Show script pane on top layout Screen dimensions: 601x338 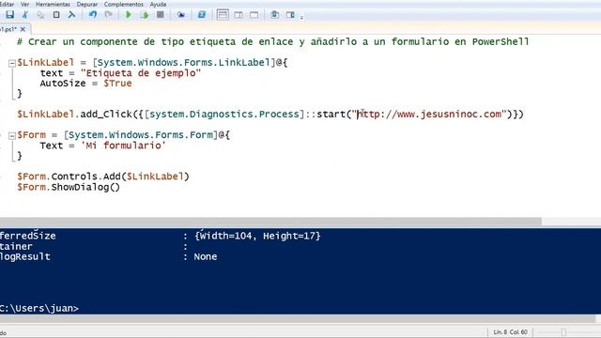click(223, 15)
